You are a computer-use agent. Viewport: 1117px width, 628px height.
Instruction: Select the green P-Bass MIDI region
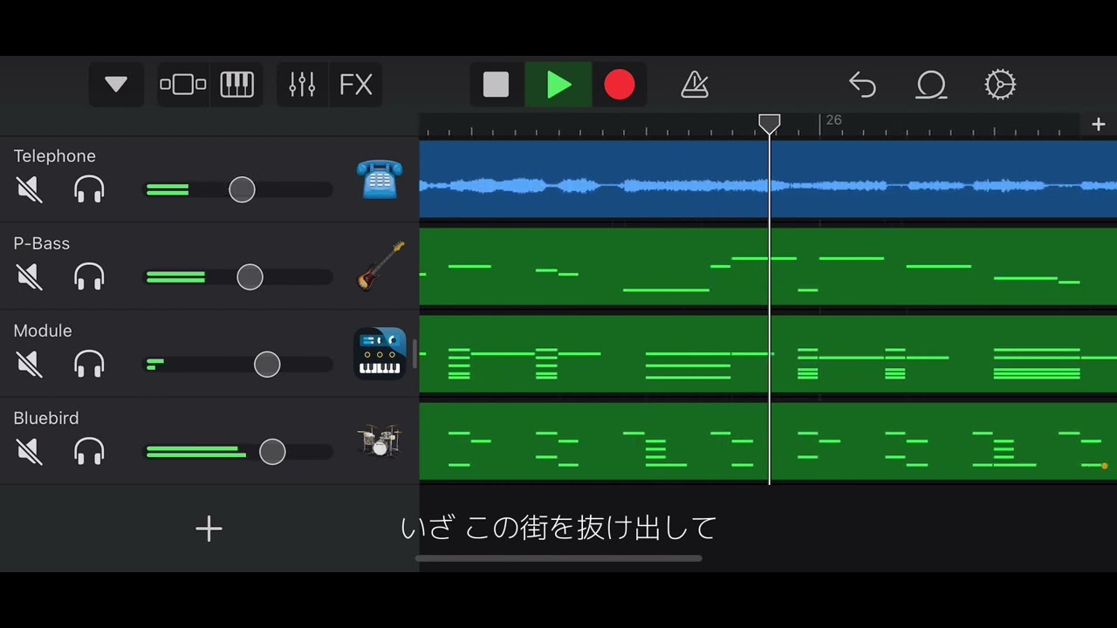click(768, 266)
